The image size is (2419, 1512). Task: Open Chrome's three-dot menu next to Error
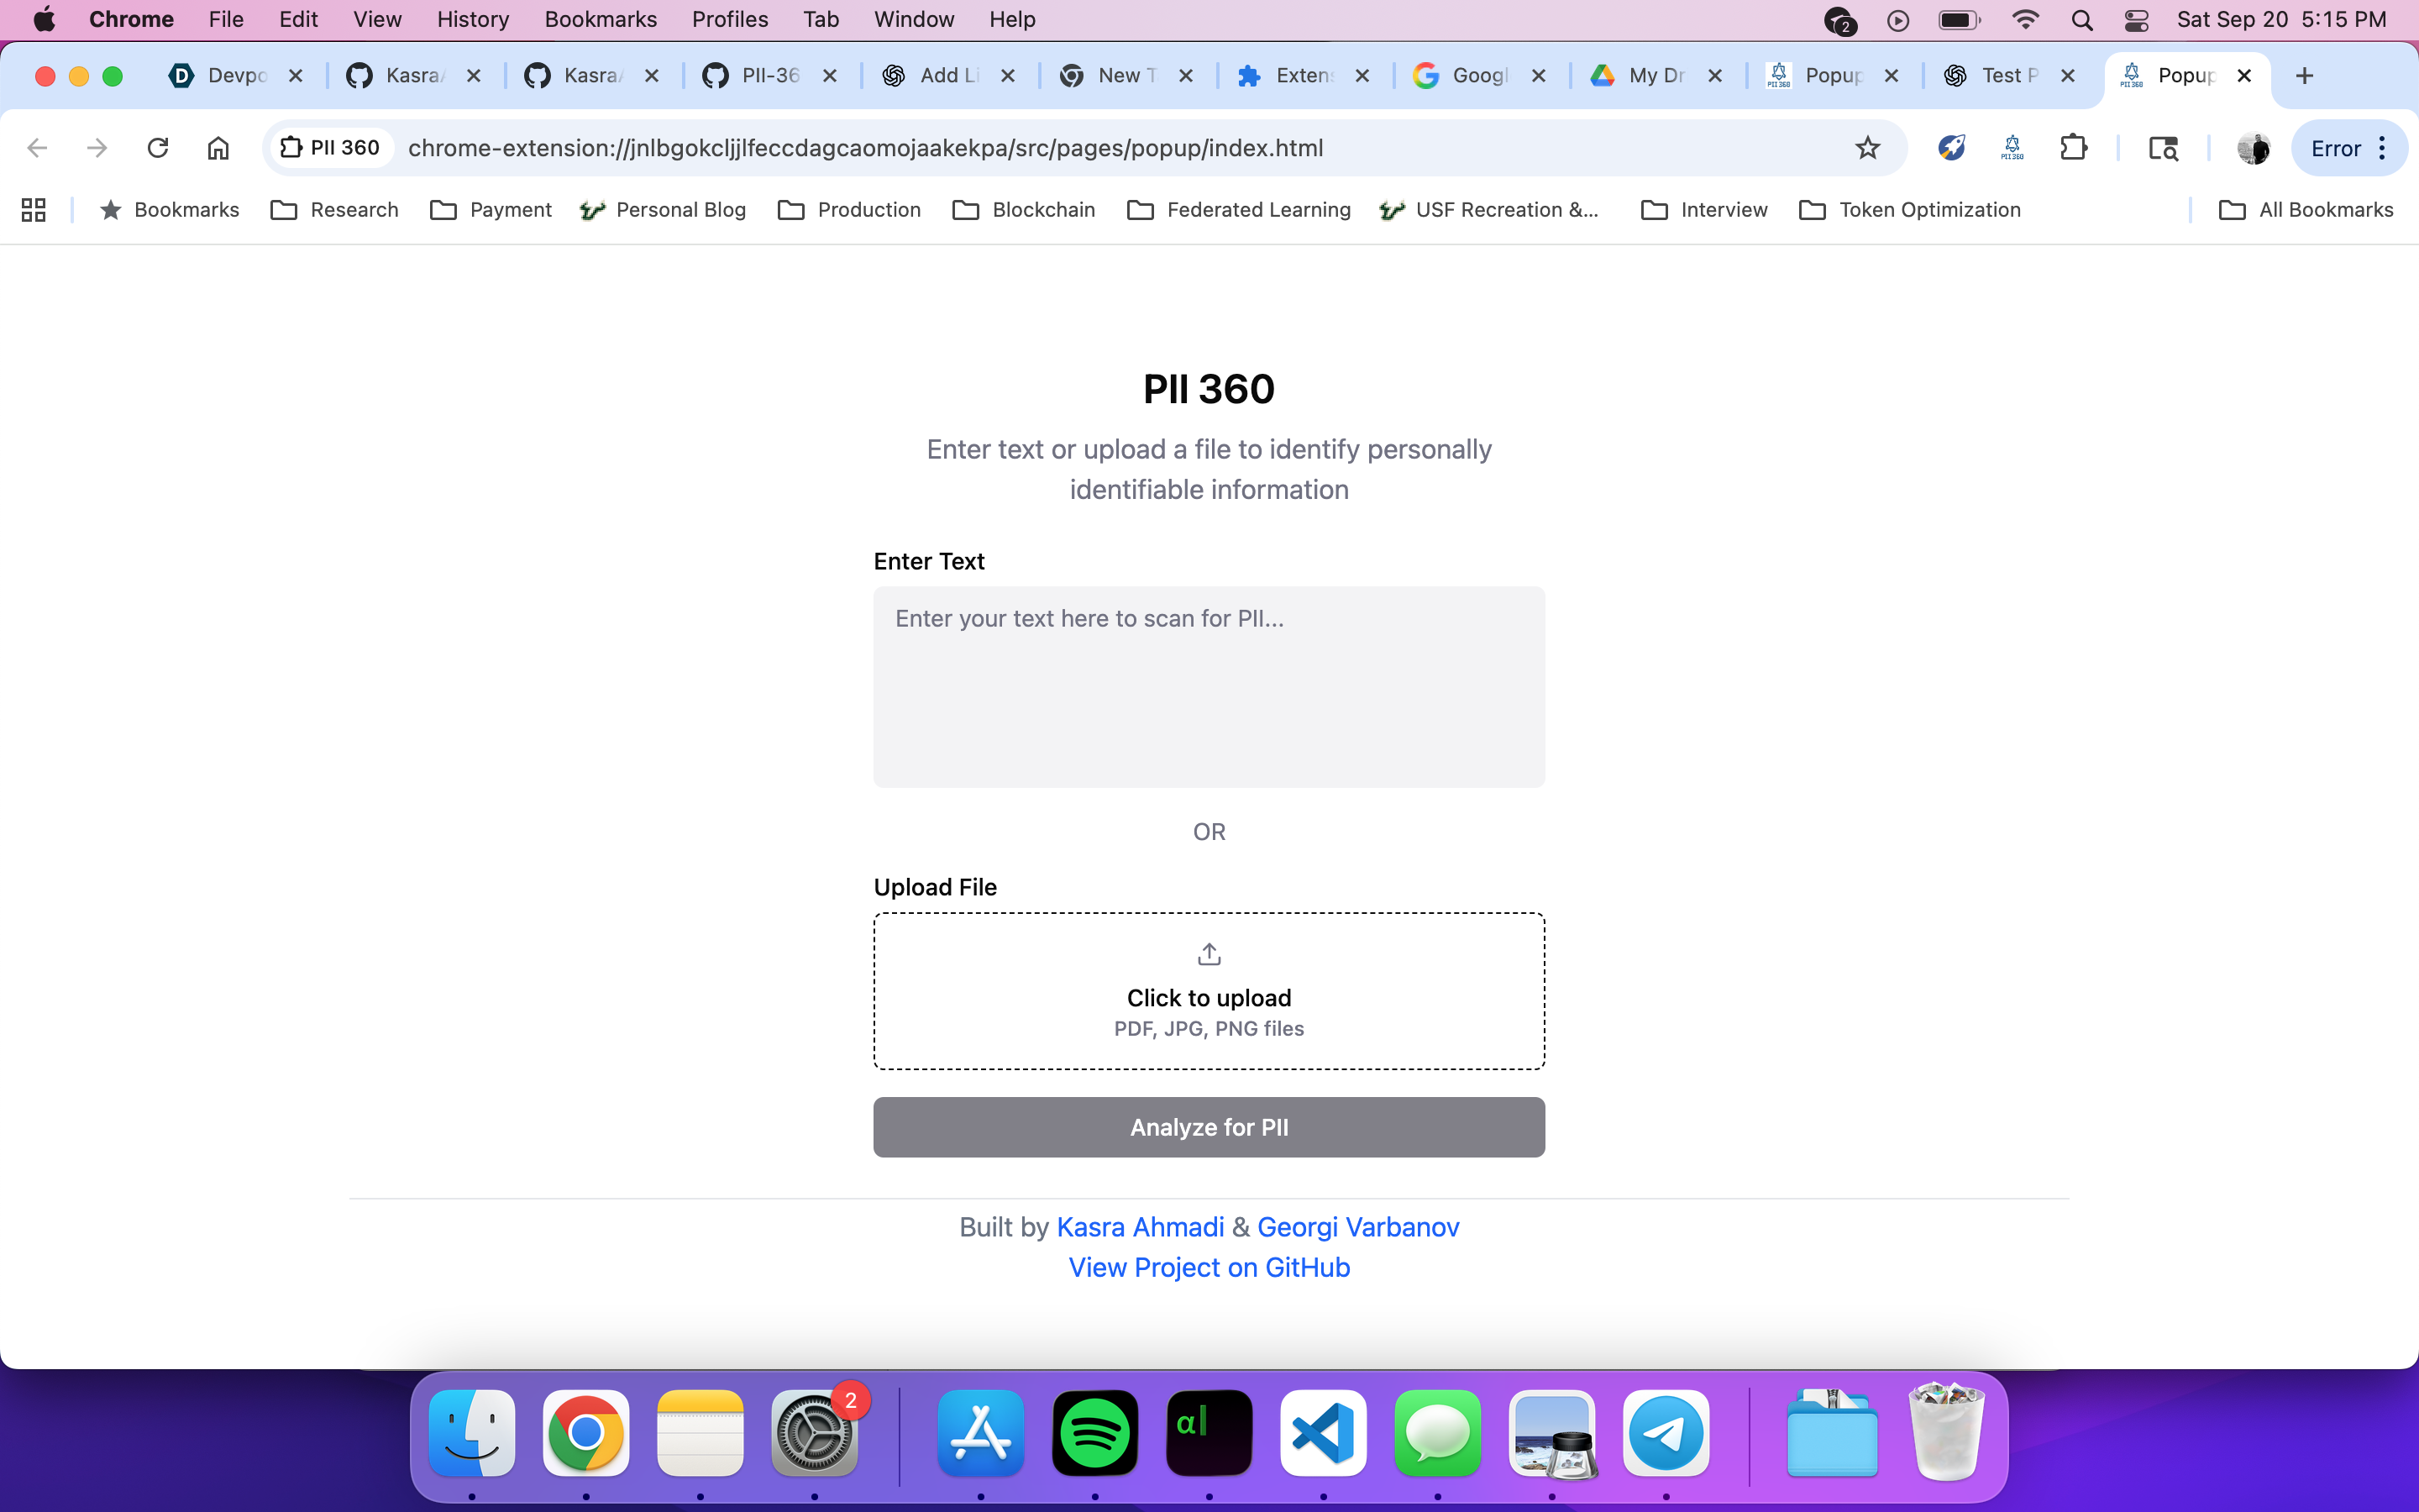coord(2383,148)
